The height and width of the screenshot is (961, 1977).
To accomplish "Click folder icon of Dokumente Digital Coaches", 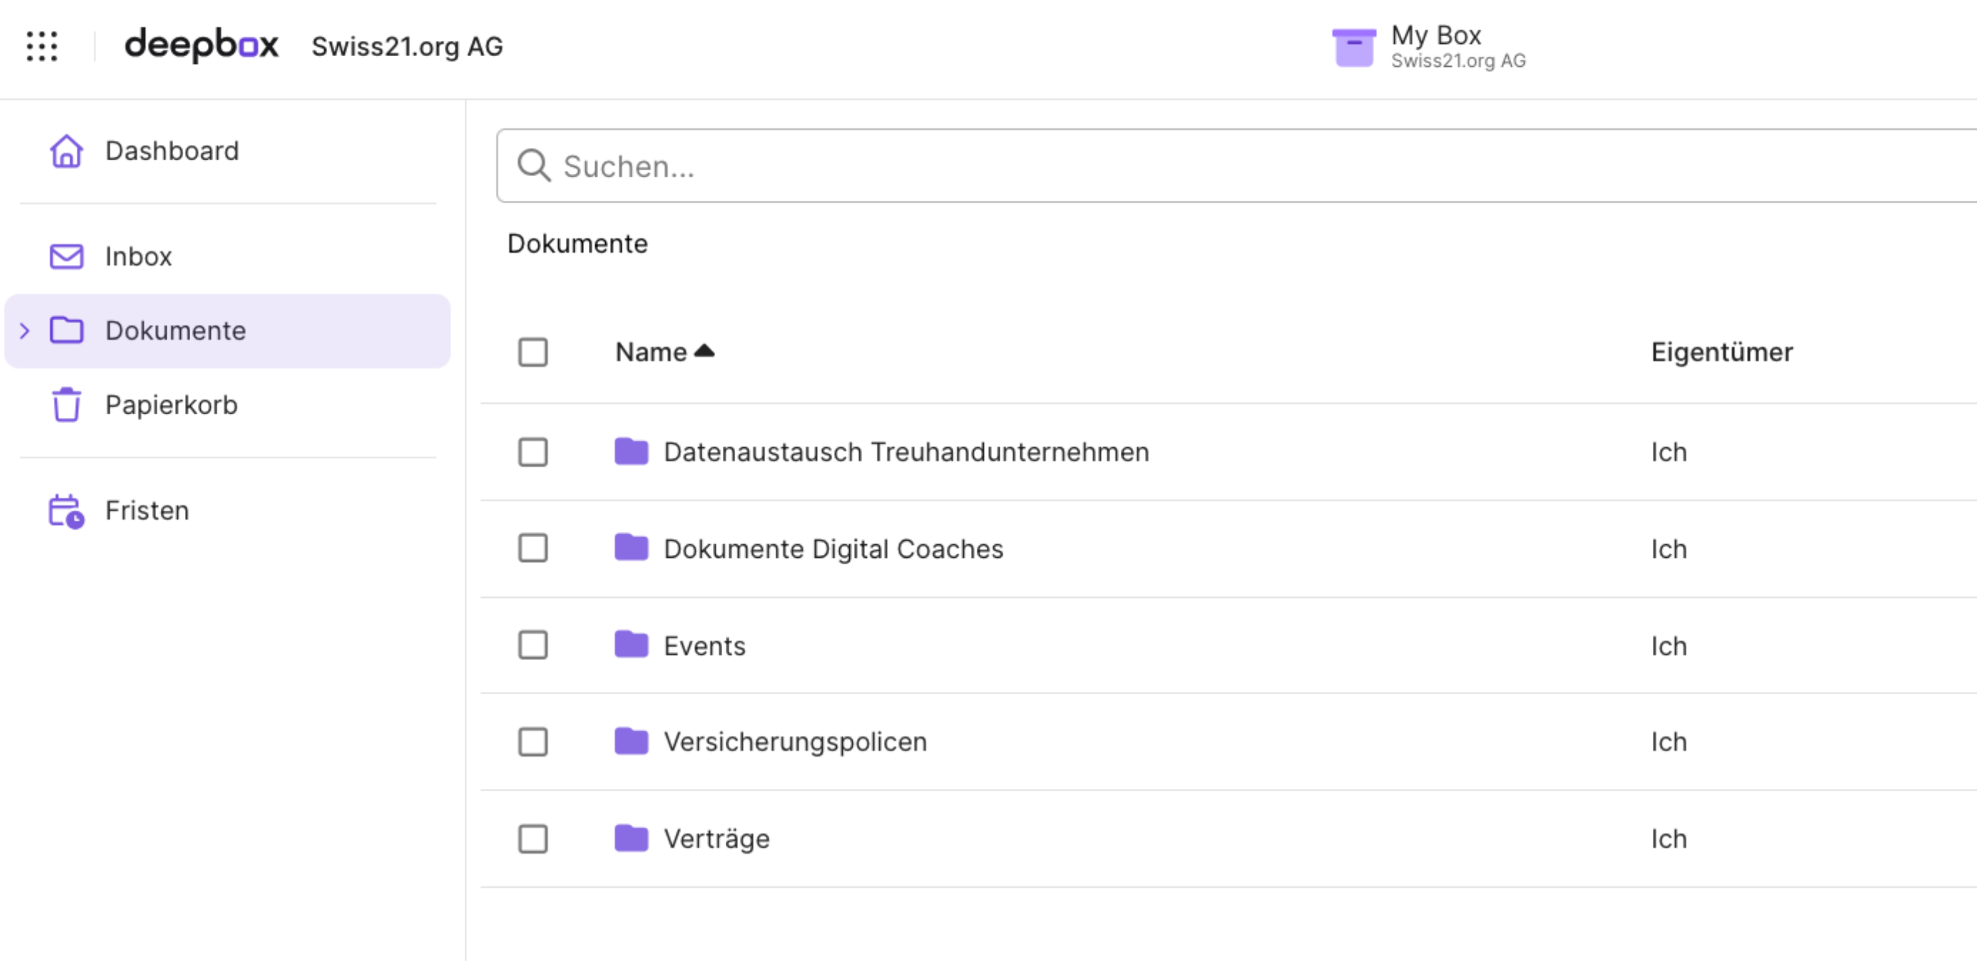I will tap(631, 548).
